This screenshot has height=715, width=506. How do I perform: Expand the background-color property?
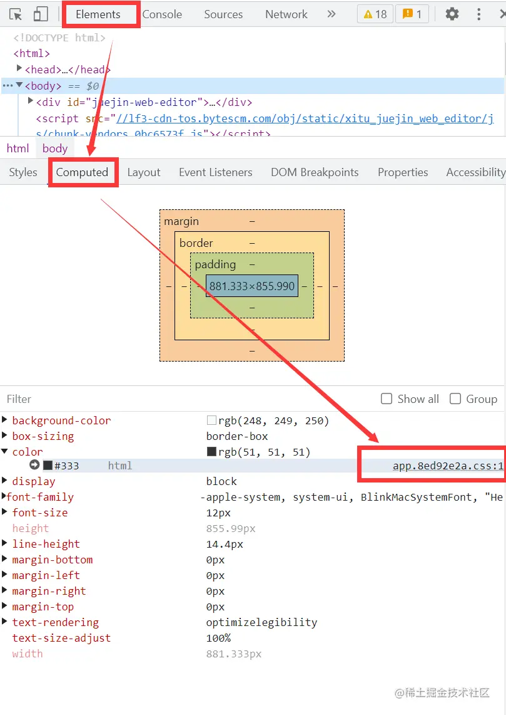point(4,419)
